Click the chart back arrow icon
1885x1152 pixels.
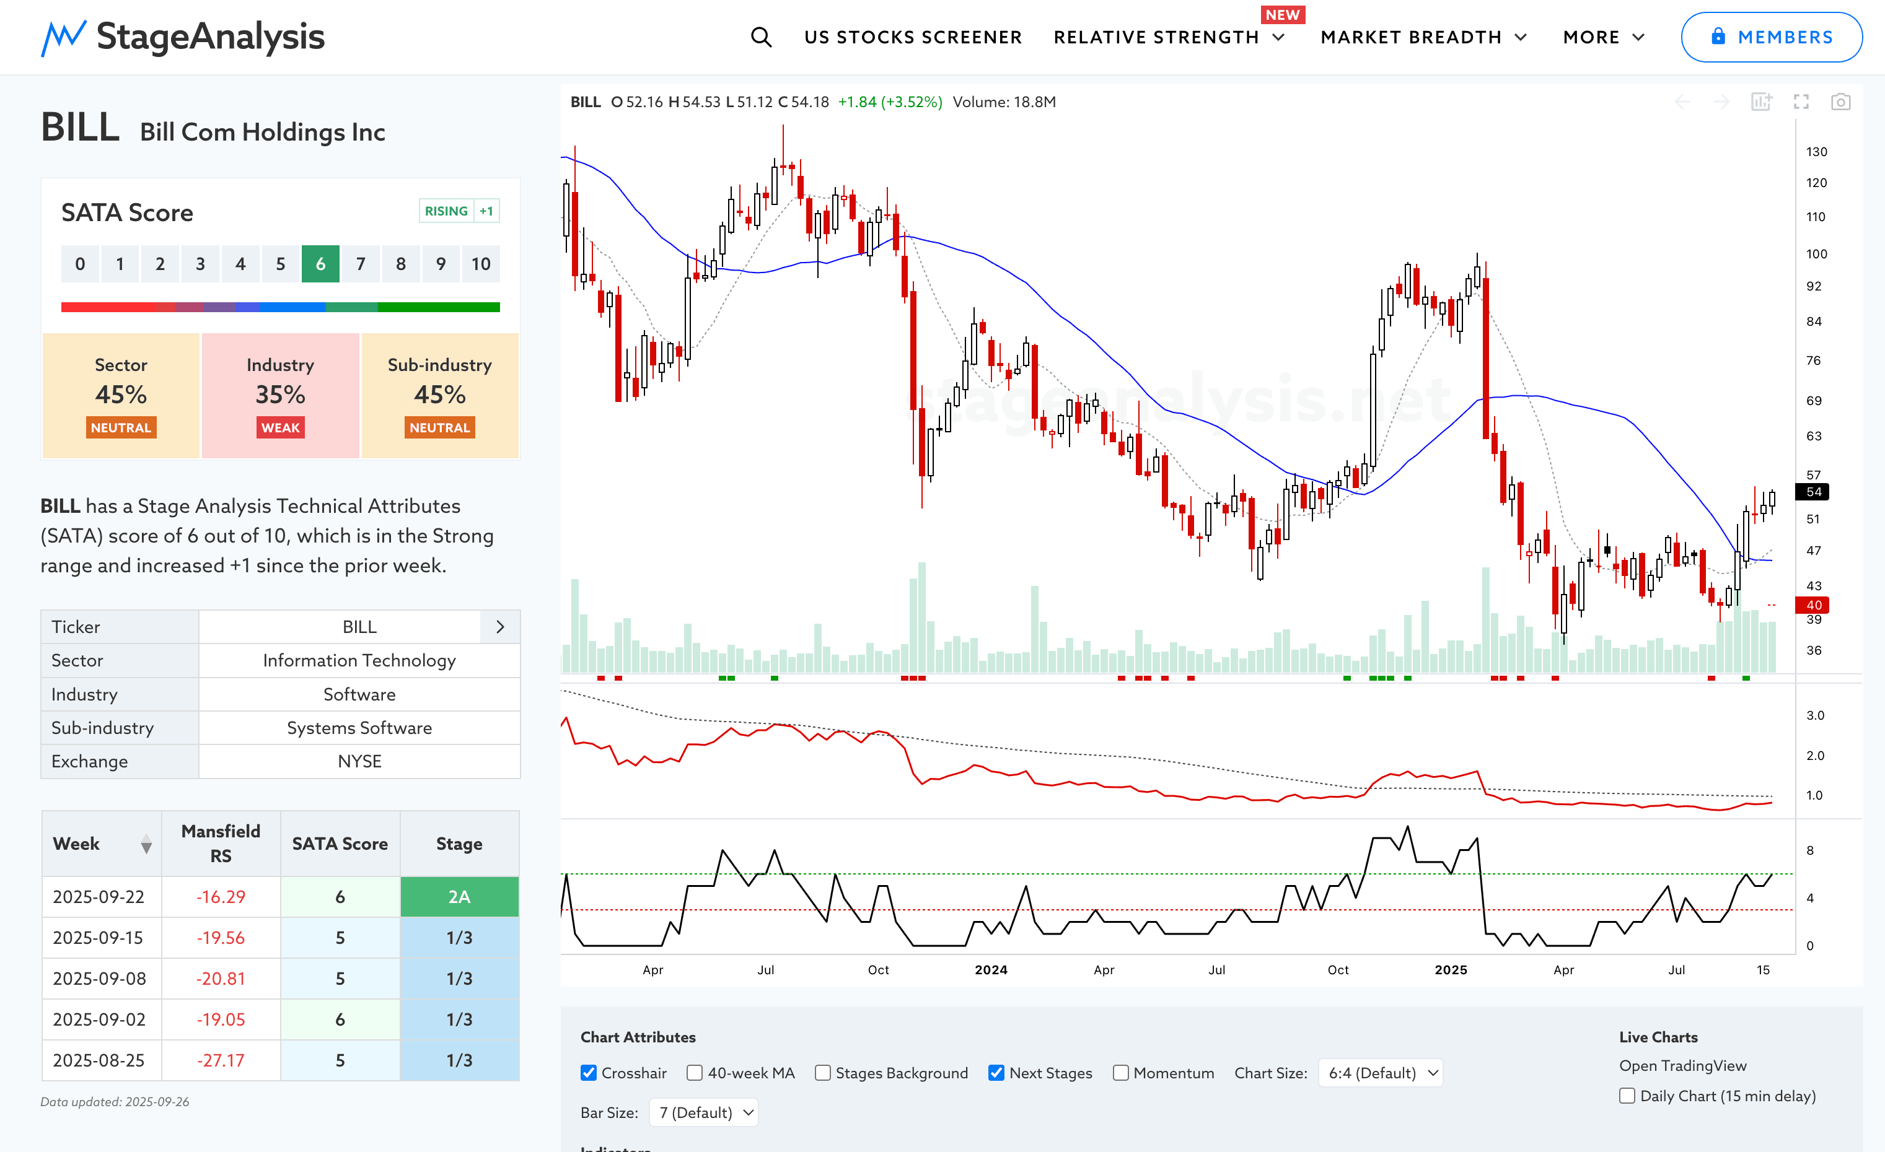coord(1682,102)
